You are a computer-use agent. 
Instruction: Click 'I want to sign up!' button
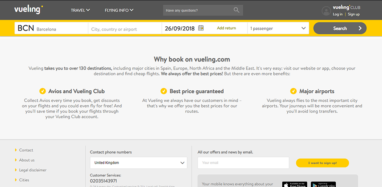[322, 163]
